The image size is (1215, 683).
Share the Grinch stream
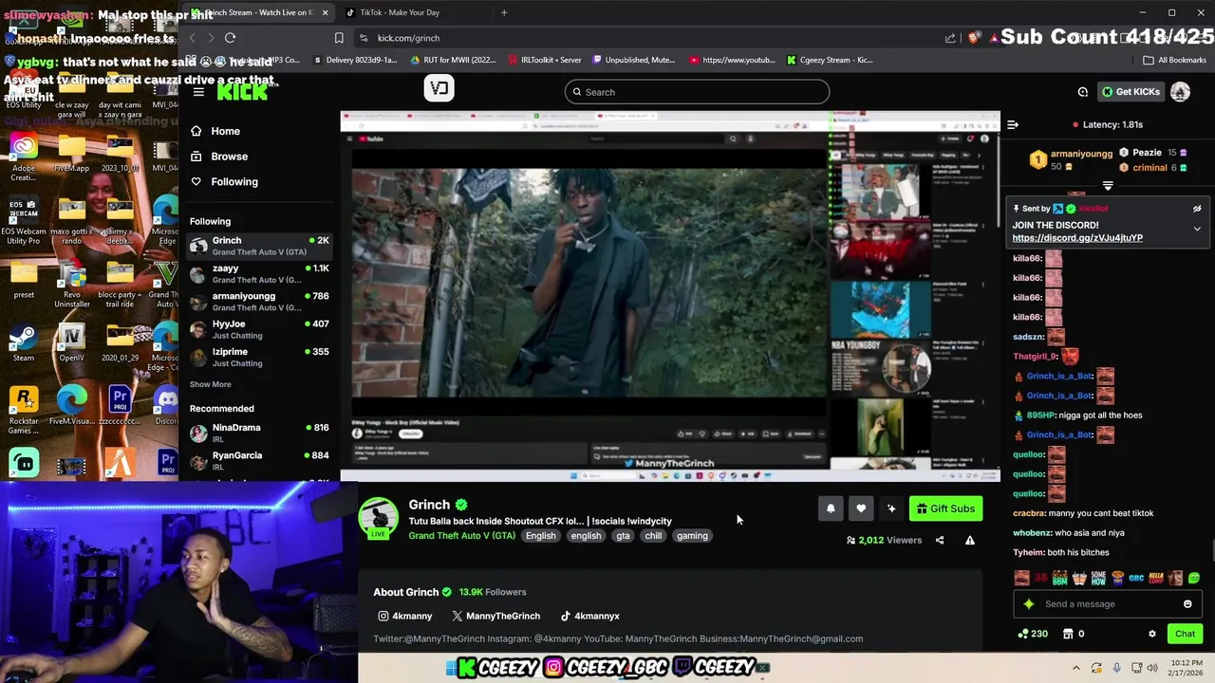click(940, 541)
